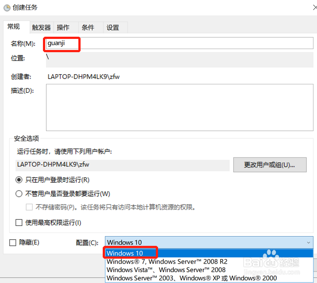Viewport: 317px width, 283px height.
Task: Choose Windows 10 in the dropdown list
Action: click(209, 253)
